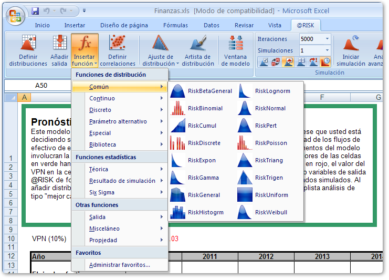The height and width of the screenshot is (280, 389).
Task: Expand the Continuo submenu
Action: point(120,98)
